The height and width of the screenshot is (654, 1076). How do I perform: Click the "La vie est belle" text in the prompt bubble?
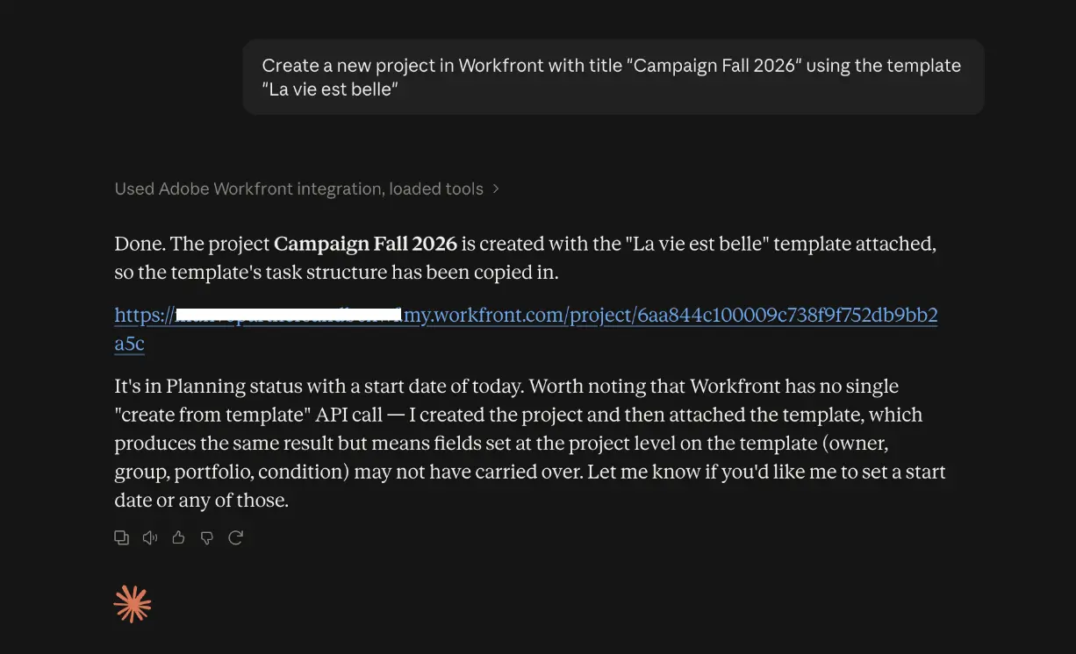tap(330, 89)
